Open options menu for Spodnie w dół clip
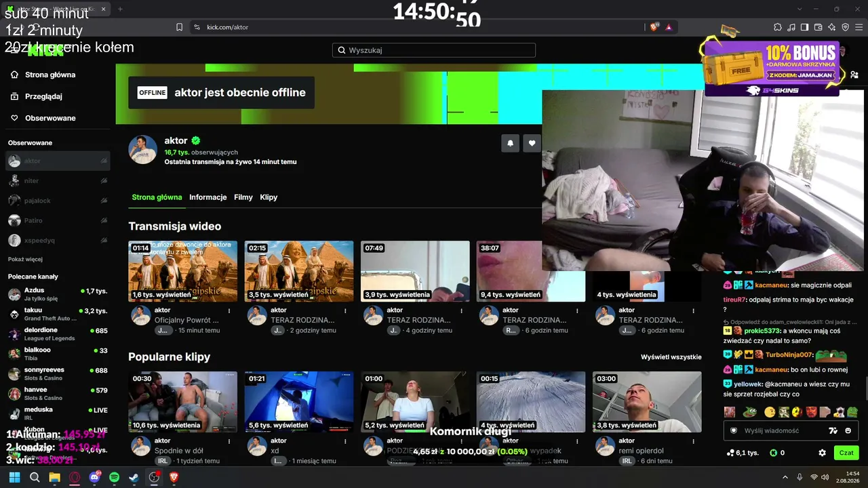This screenshot has width=868, height=488. [x=229, y=441]
